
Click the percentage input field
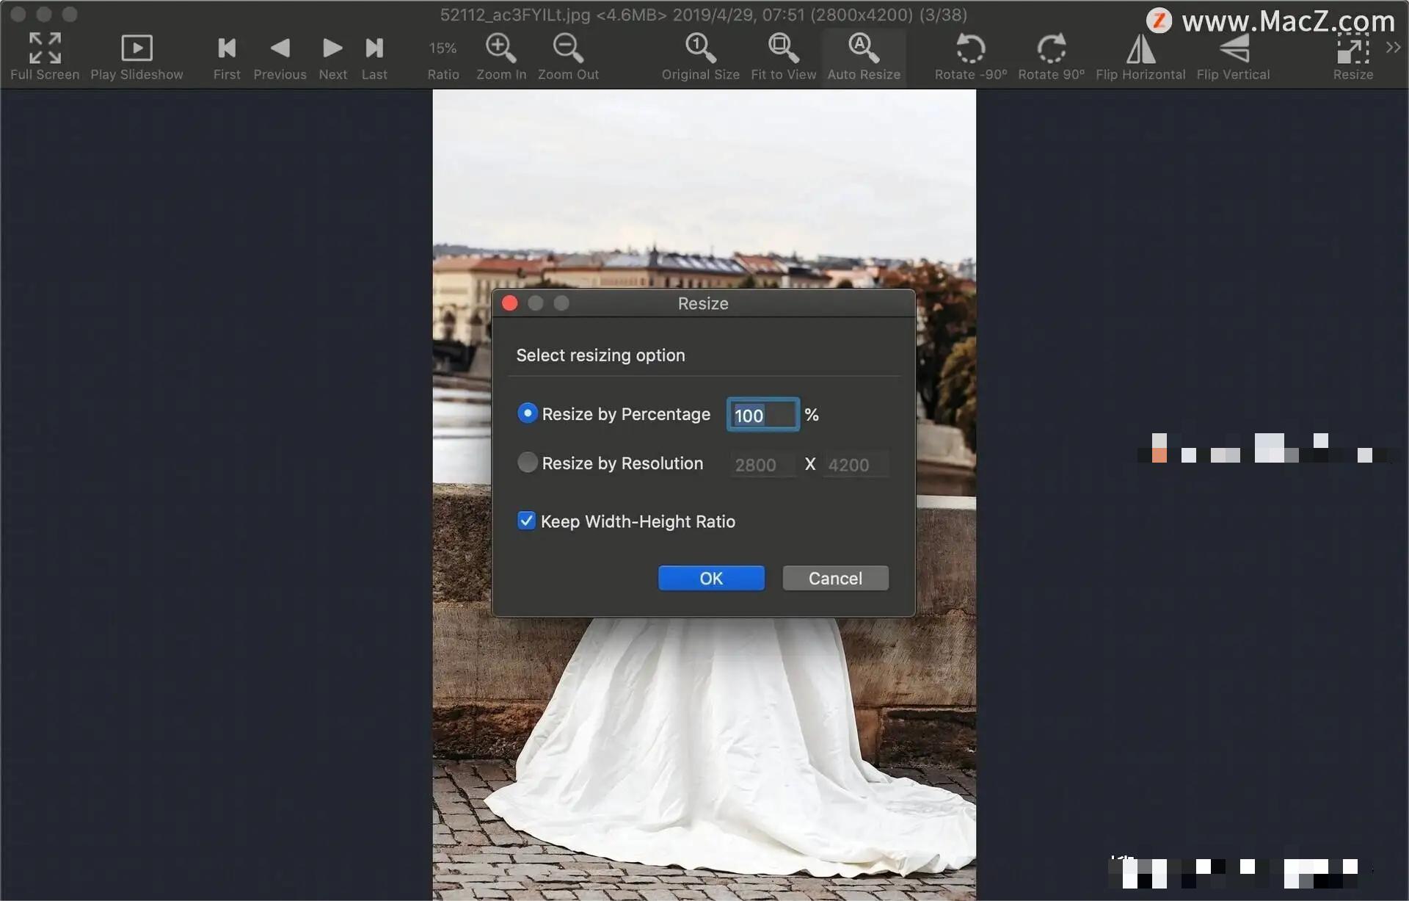click(x=762, y=415)
